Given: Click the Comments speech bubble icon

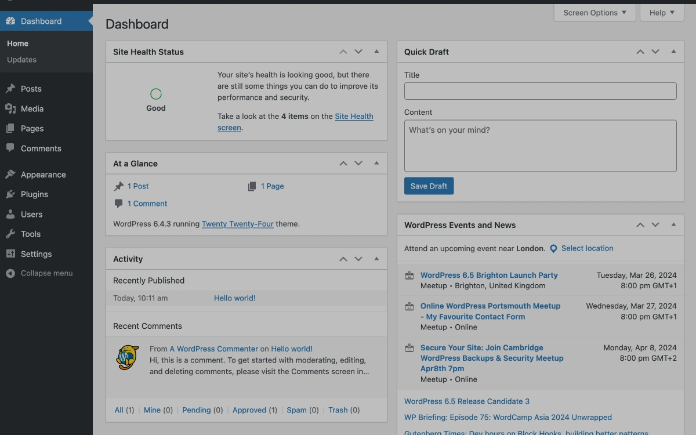Looking at the screenshot, I should [x=9, y=148].
